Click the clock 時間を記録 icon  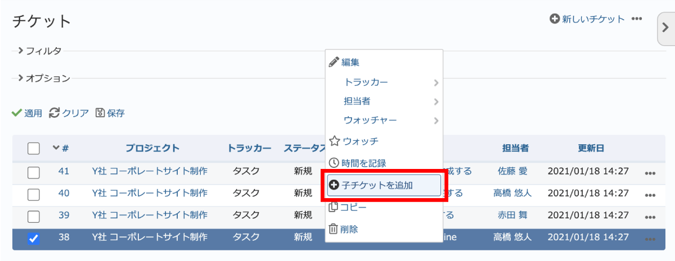334,163
